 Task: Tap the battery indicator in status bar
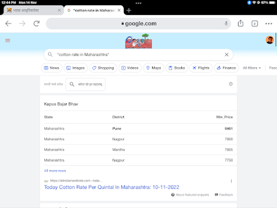(272, 3)
